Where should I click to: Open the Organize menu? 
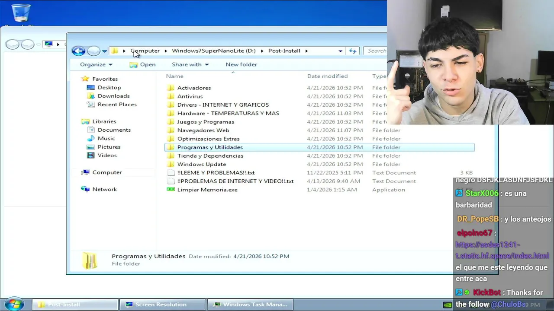click(x=96, y=64)
